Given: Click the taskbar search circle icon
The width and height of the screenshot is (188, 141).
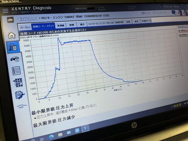Looking at the screenshot, I should 33,140.
